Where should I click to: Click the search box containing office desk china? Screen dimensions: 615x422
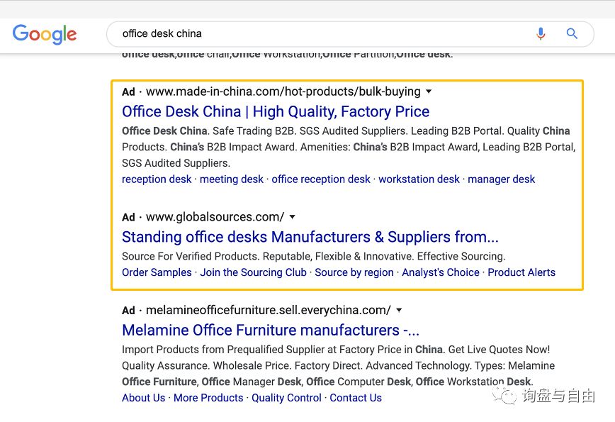click(x=319, y=33)
